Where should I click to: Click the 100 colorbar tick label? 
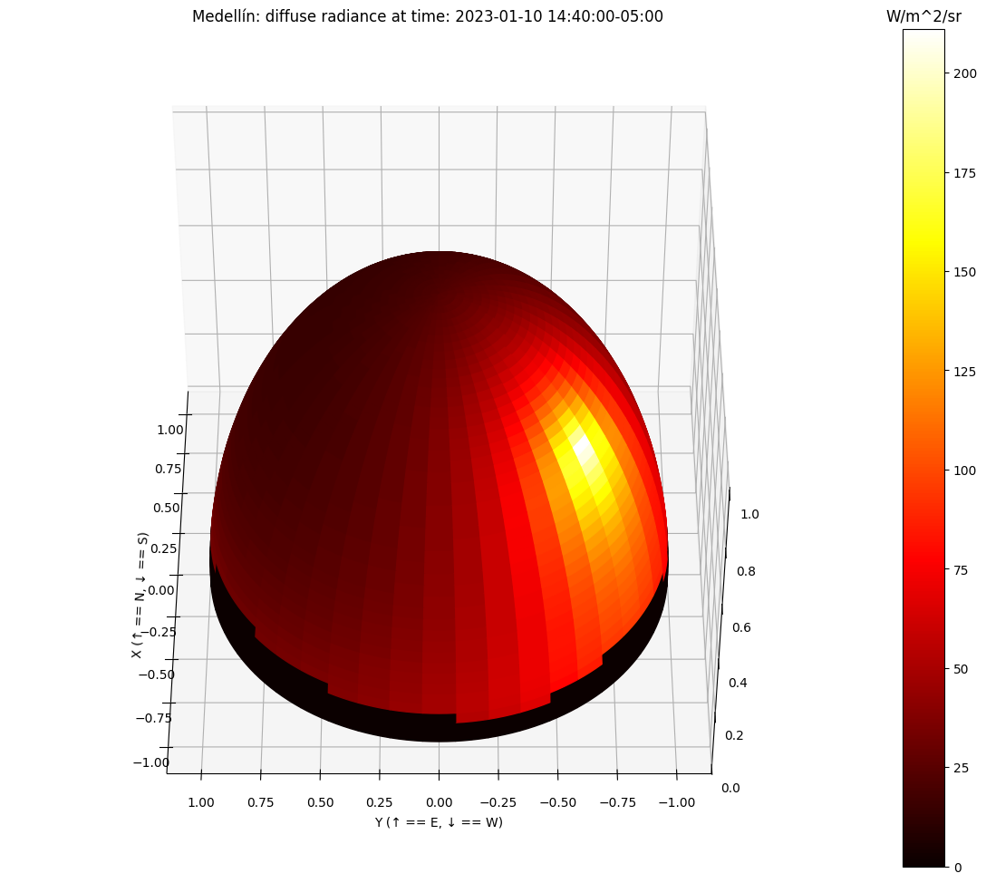pos(964,471)
